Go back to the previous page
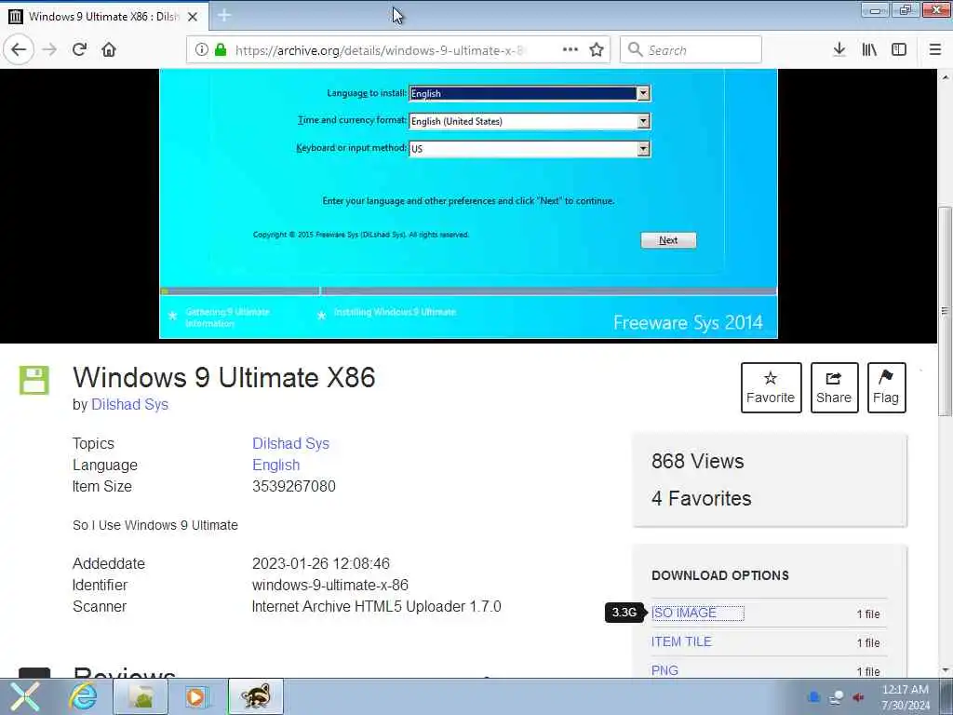953x715 pixels. coord(19,50)
